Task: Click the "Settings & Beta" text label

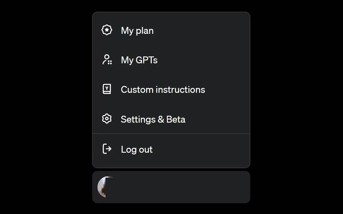Action: click(153, 119)
